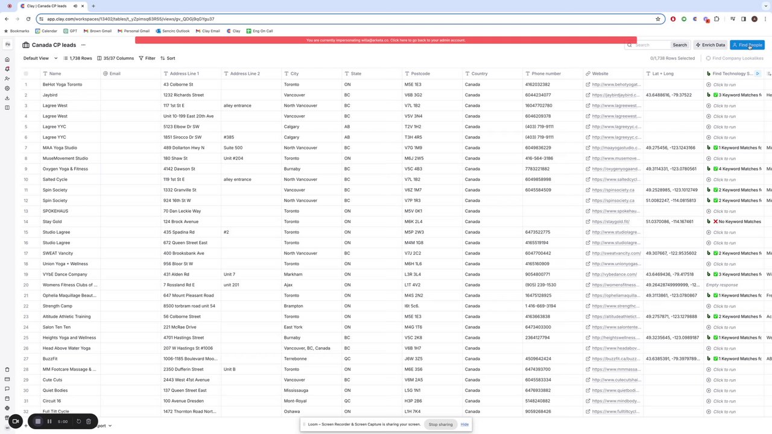Open the Eng On Call bookmark
Viewport: 772px width, 434px height.
tap(259, 31)
